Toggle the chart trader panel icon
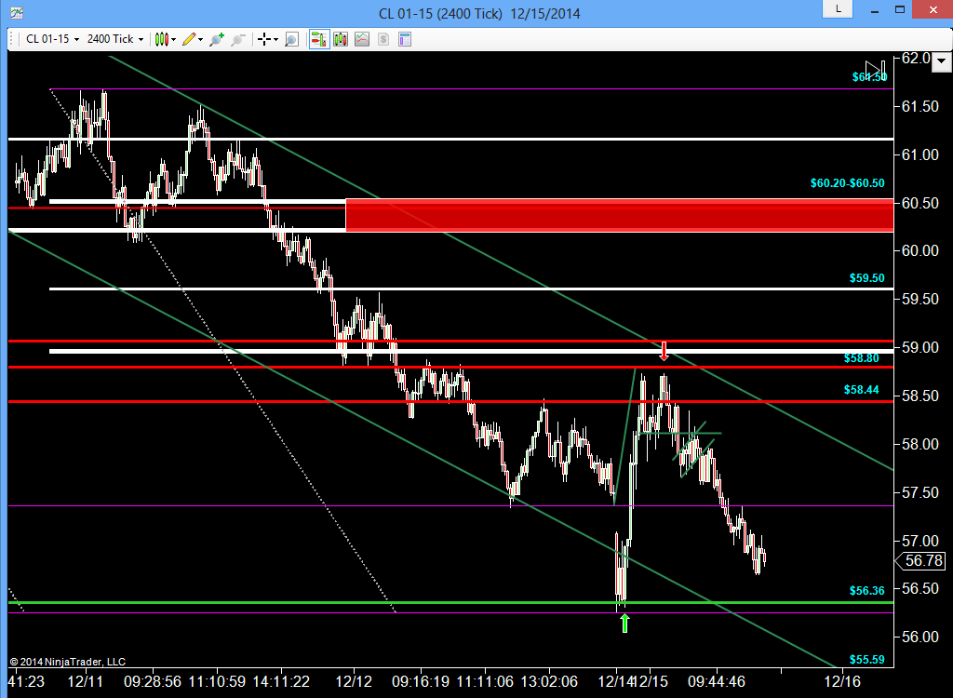Screen dimensions: 953x698 point(319,39)
